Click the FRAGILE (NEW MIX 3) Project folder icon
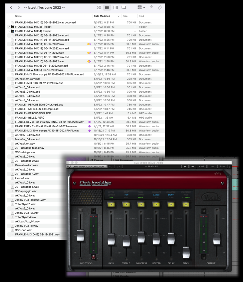243x282 pixels. point(12,27)
